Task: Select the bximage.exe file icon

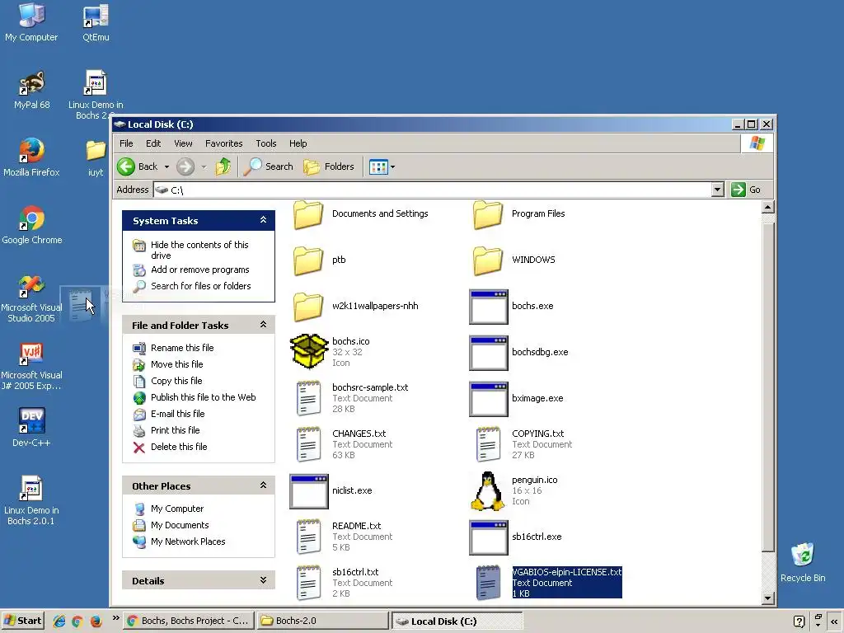Action: (489, 400)
